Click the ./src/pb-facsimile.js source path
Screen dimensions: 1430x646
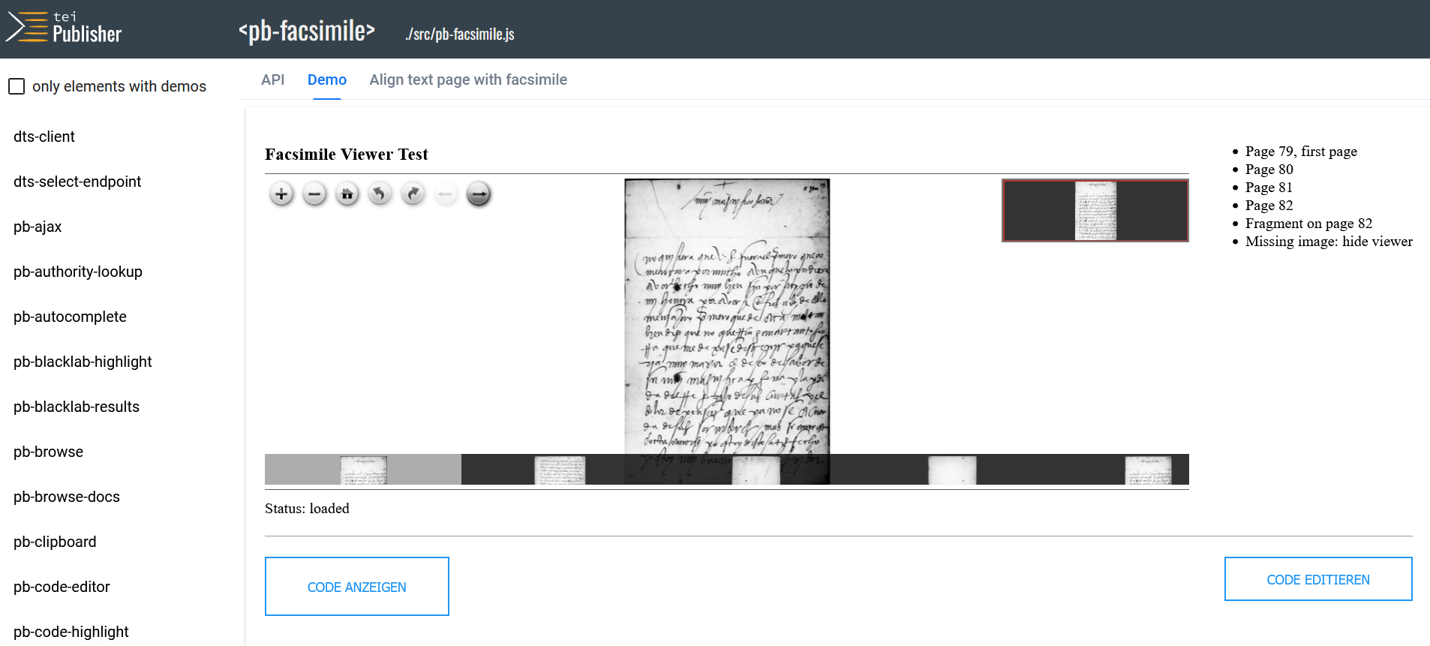460,34
